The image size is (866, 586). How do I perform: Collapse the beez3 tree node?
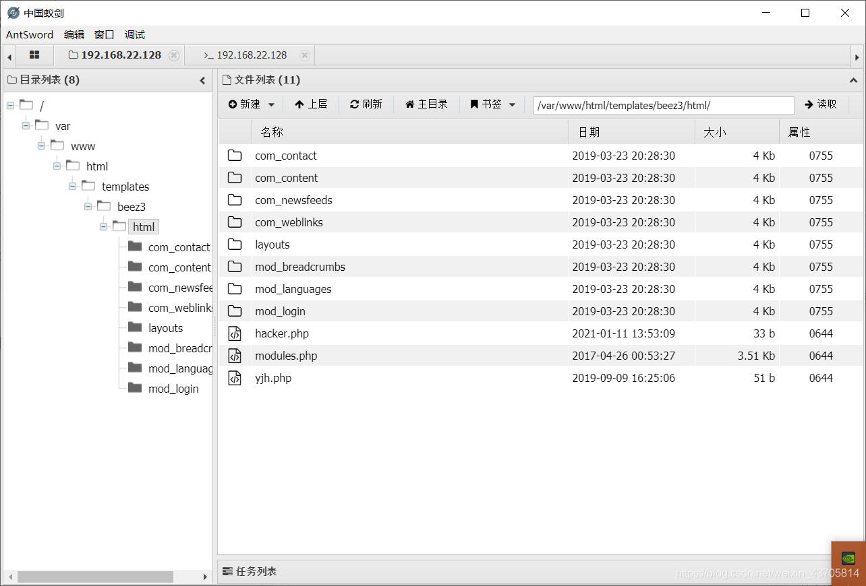(88, 207)
